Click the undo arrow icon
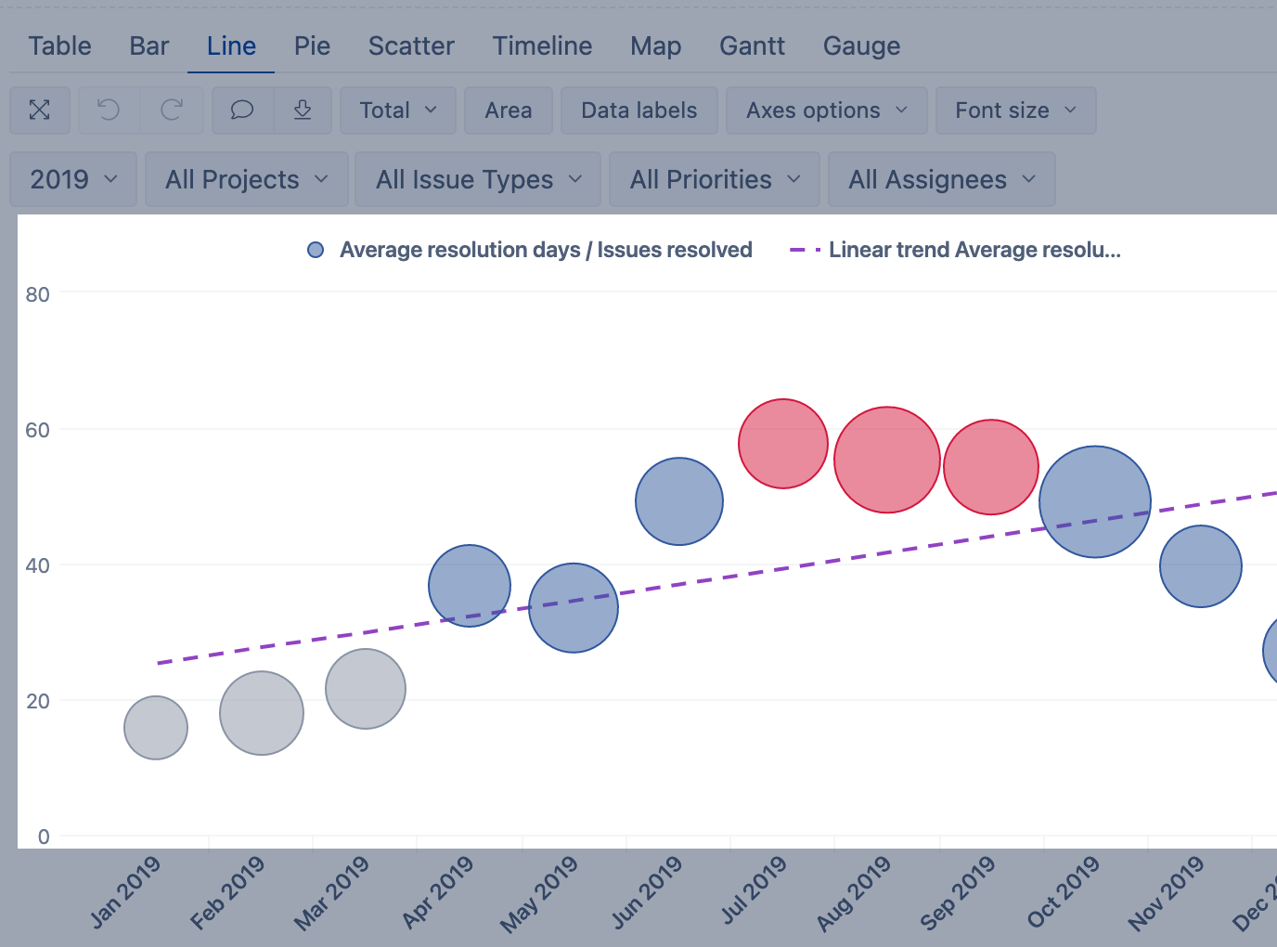 pyautogui.click(x=109, y=110)
